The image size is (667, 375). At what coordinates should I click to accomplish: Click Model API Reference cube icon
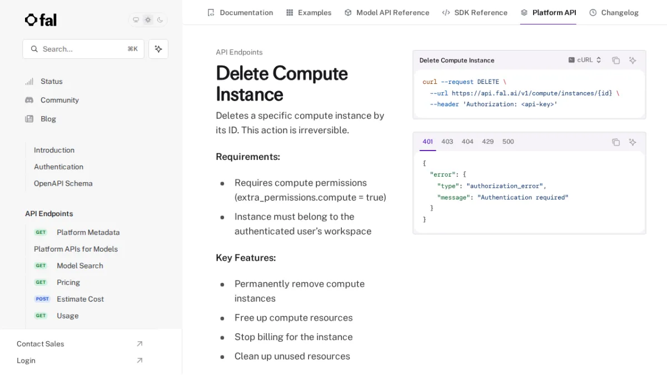click(348, 12)
